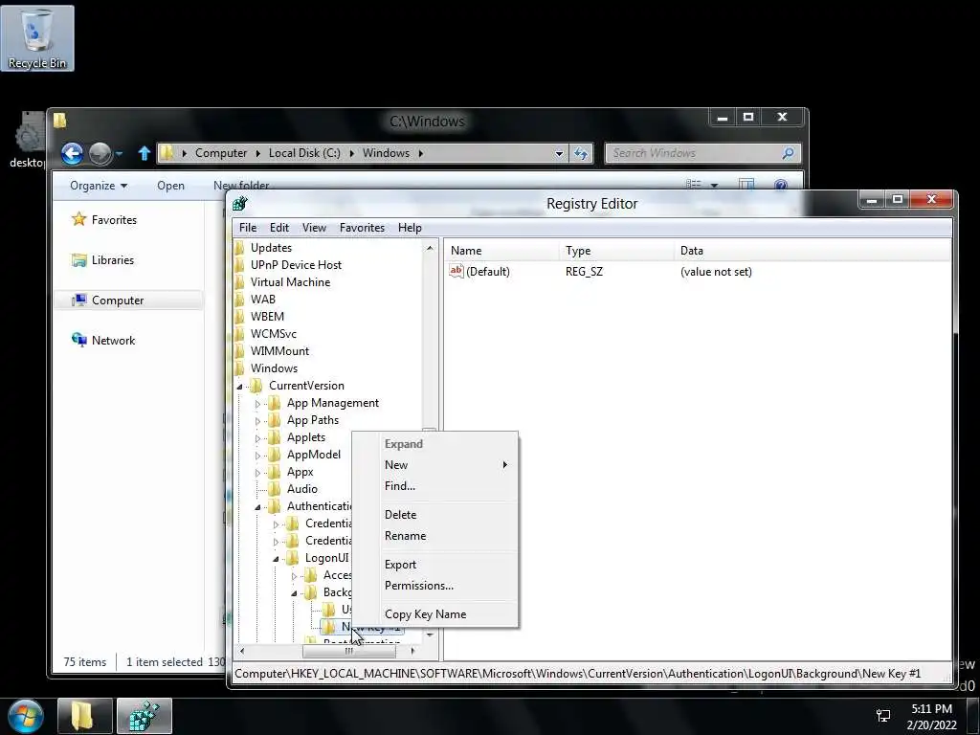The image size is (980, 735).
Task: Collapse the CurrentVersion registry key
Action: 240,387
